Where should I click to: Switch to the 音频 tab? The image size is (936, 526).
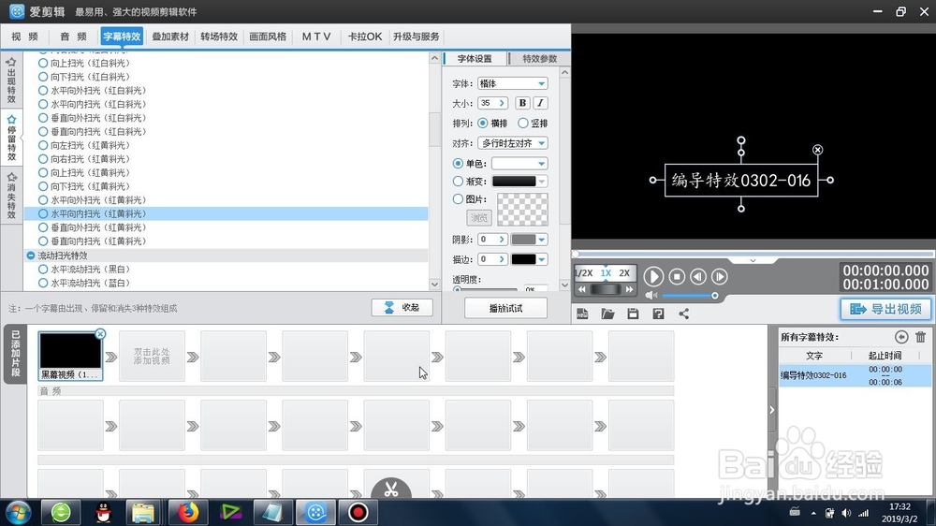[73, 37]
